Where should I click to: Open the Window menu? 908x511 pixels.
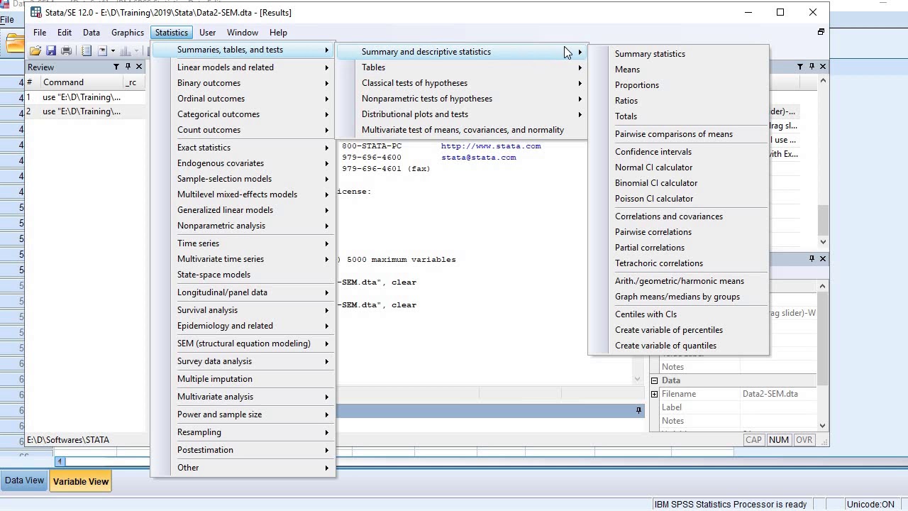[243, 33]
